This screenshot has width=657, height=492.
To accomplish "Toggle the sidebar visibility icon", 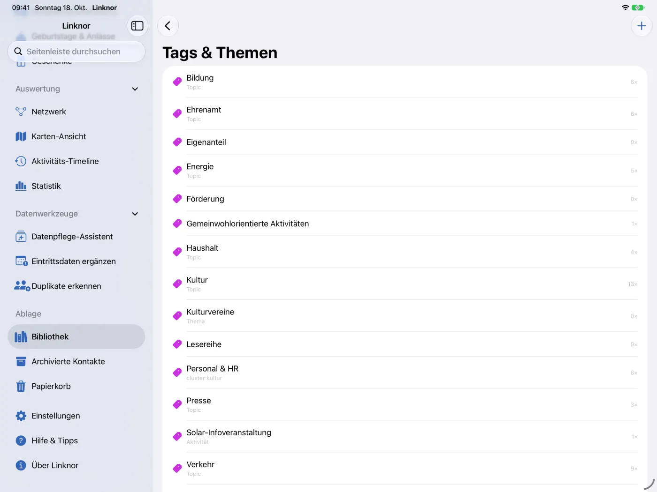I will pos(137,26).
